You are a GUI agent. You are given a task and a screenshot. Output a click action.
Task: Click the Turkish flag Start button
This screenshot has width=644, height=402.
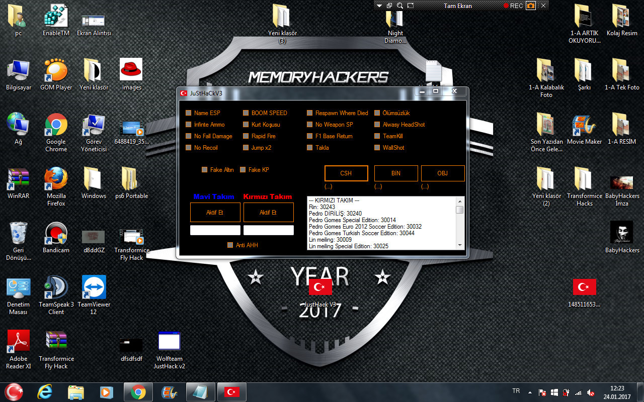pos(14,391)
